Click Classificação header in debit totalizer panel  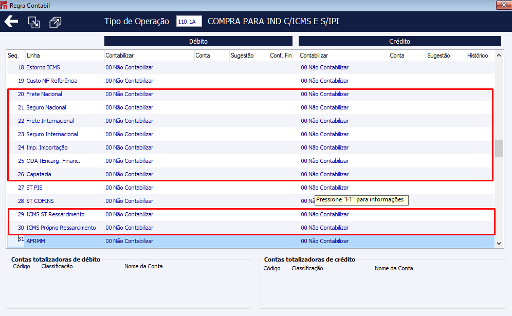coord(57,266)
